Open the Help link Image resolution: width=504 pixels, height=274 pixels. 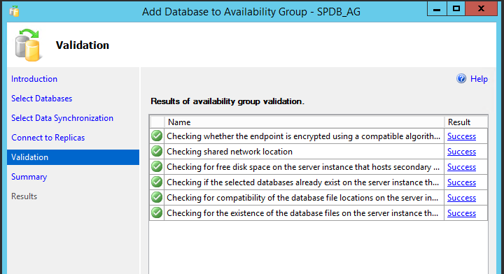pyautogui.click(x=479, y=79)
